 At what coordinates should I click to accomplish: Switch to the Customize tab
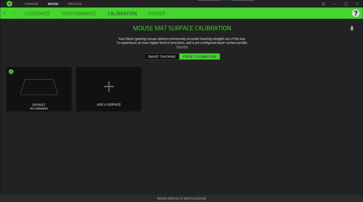tap(38, 13)
